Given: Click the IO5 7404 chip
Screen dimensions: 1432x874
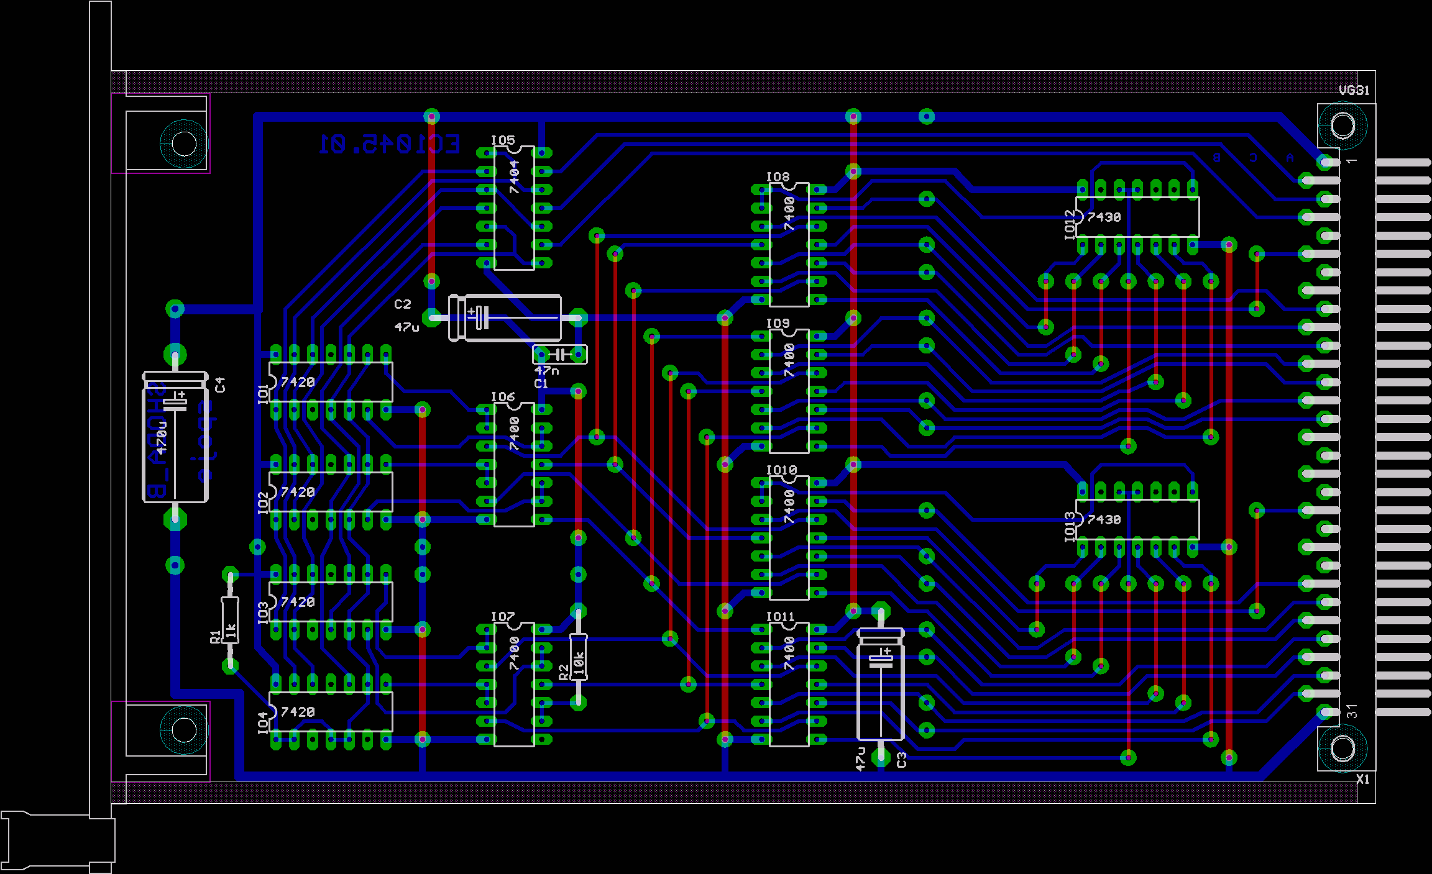Looking at the screenshot, I should (514, 208).
